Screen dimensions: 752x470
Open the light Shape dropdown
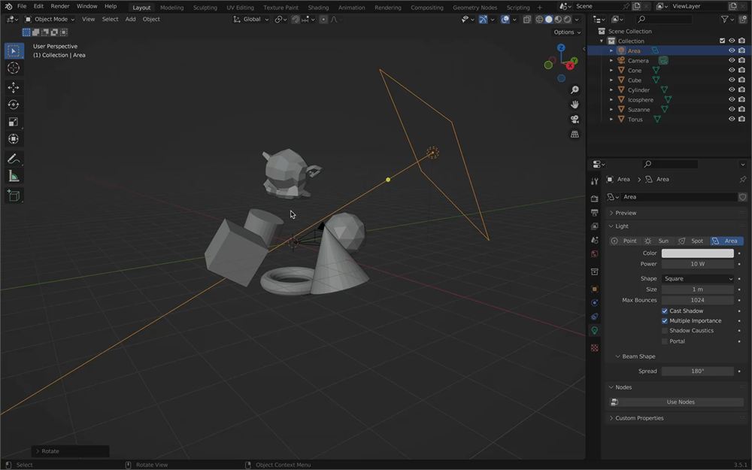point(697,279)
